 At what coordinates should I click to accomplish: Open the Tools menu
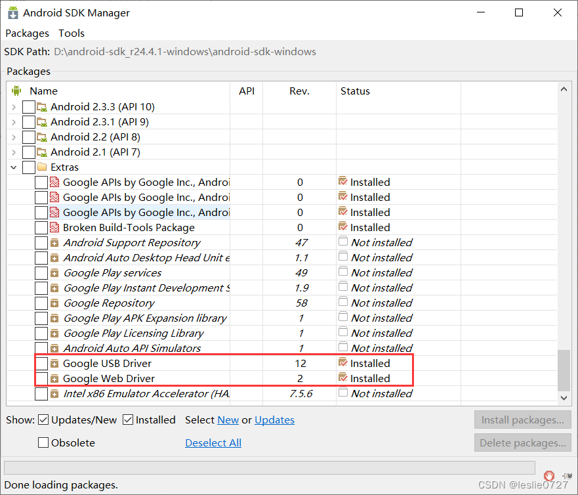click(72, 33)
